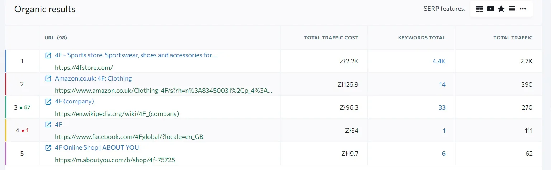
Task: Click the star reviews SERP feature icon
Action: 501,9
